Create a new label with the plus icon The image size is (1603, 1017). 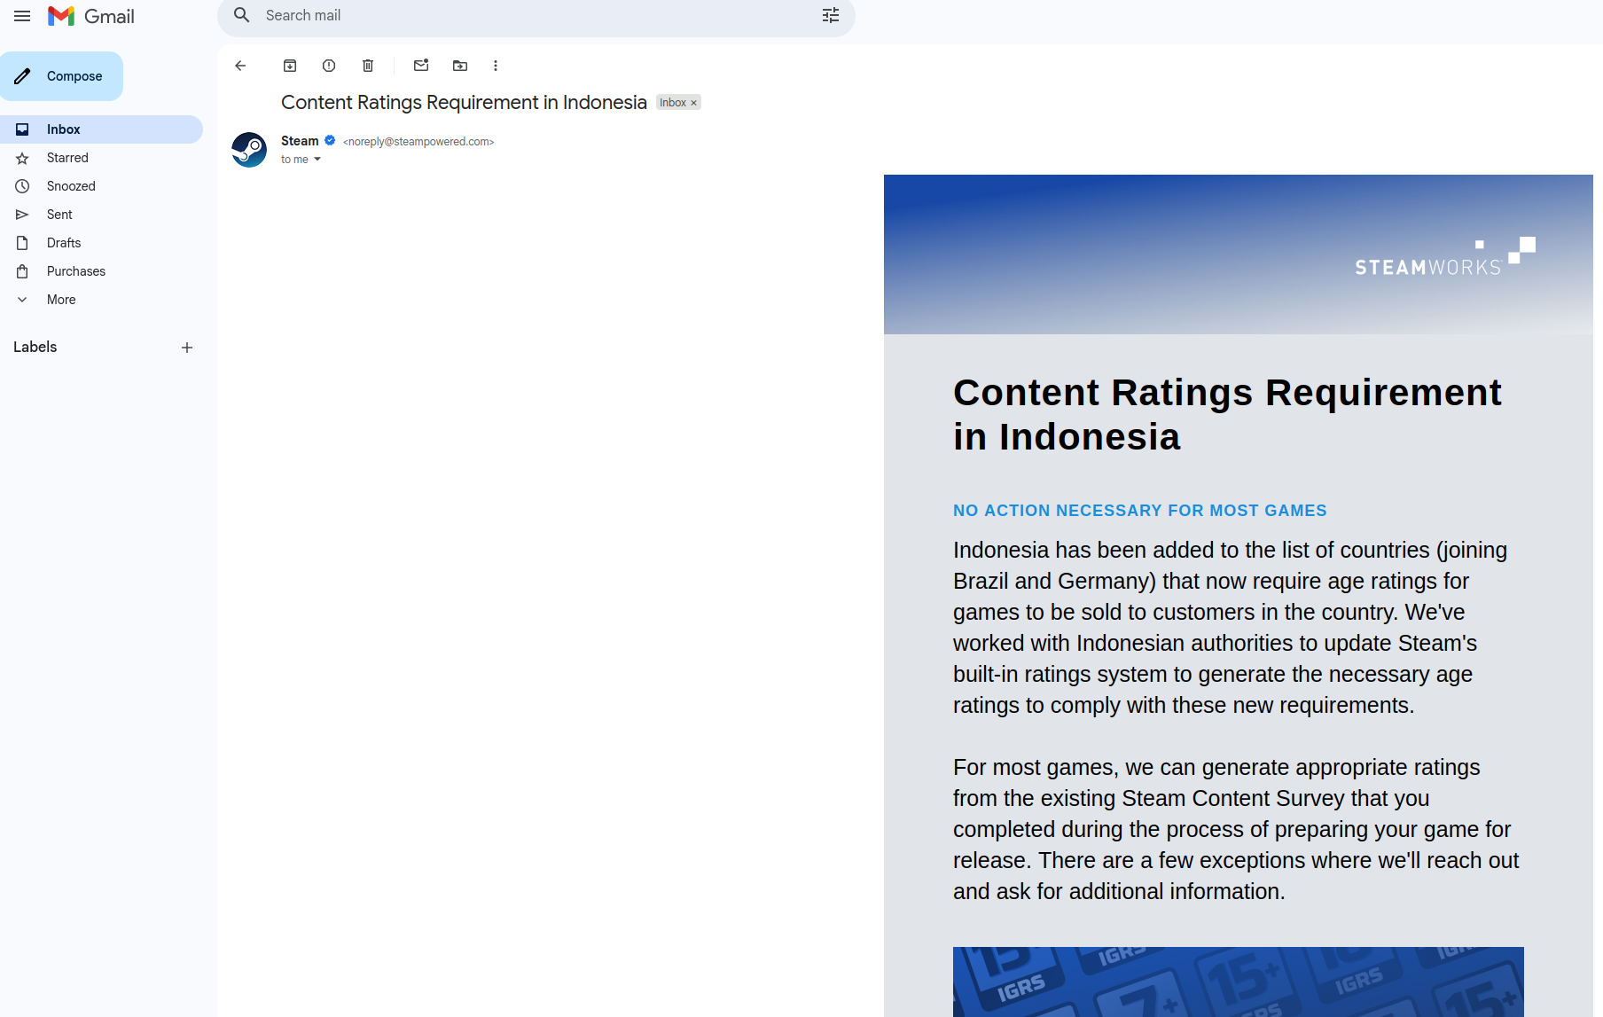tap(187, 348)
